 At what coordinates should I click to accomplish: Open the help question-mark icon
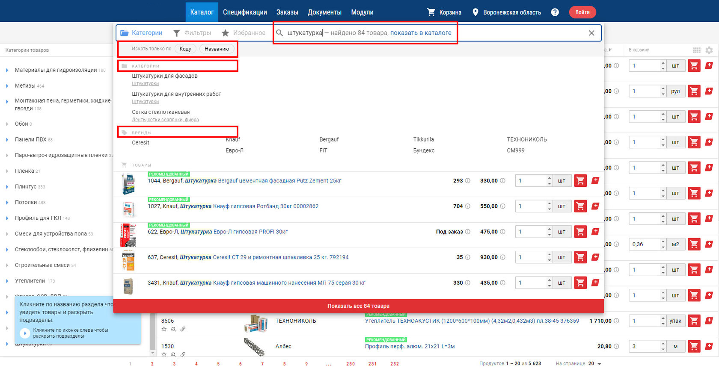pos(555,12)
